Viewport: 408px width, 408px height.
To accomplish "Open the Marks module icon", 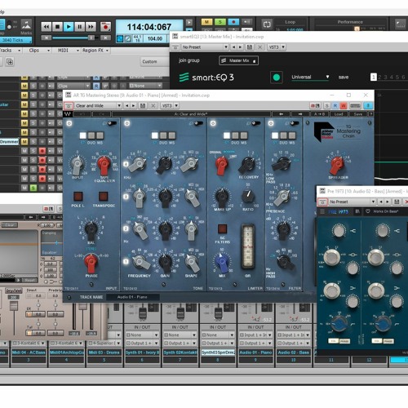I will click(x=26, y=25).
